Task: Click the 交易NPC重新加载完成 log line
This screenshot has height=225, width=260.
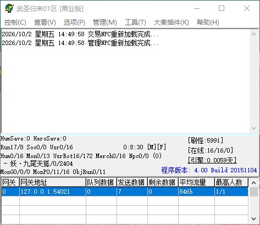Action: pos(80,34)
